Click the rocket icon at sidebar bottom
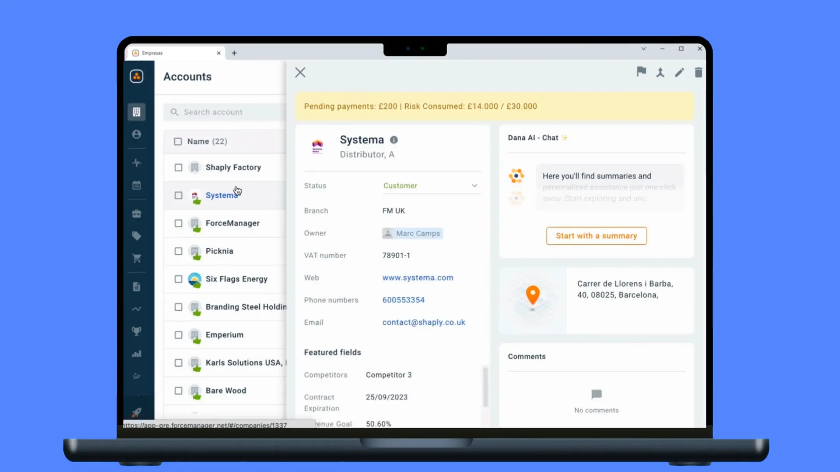This screenshot has width=840, height=472. pyautogui.click(x=136, y=412)
